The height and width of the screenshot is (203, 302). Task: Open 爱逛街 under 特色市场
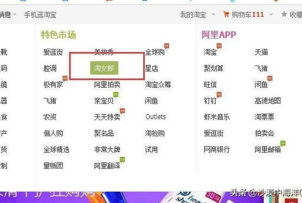click(x=53, y=52)
